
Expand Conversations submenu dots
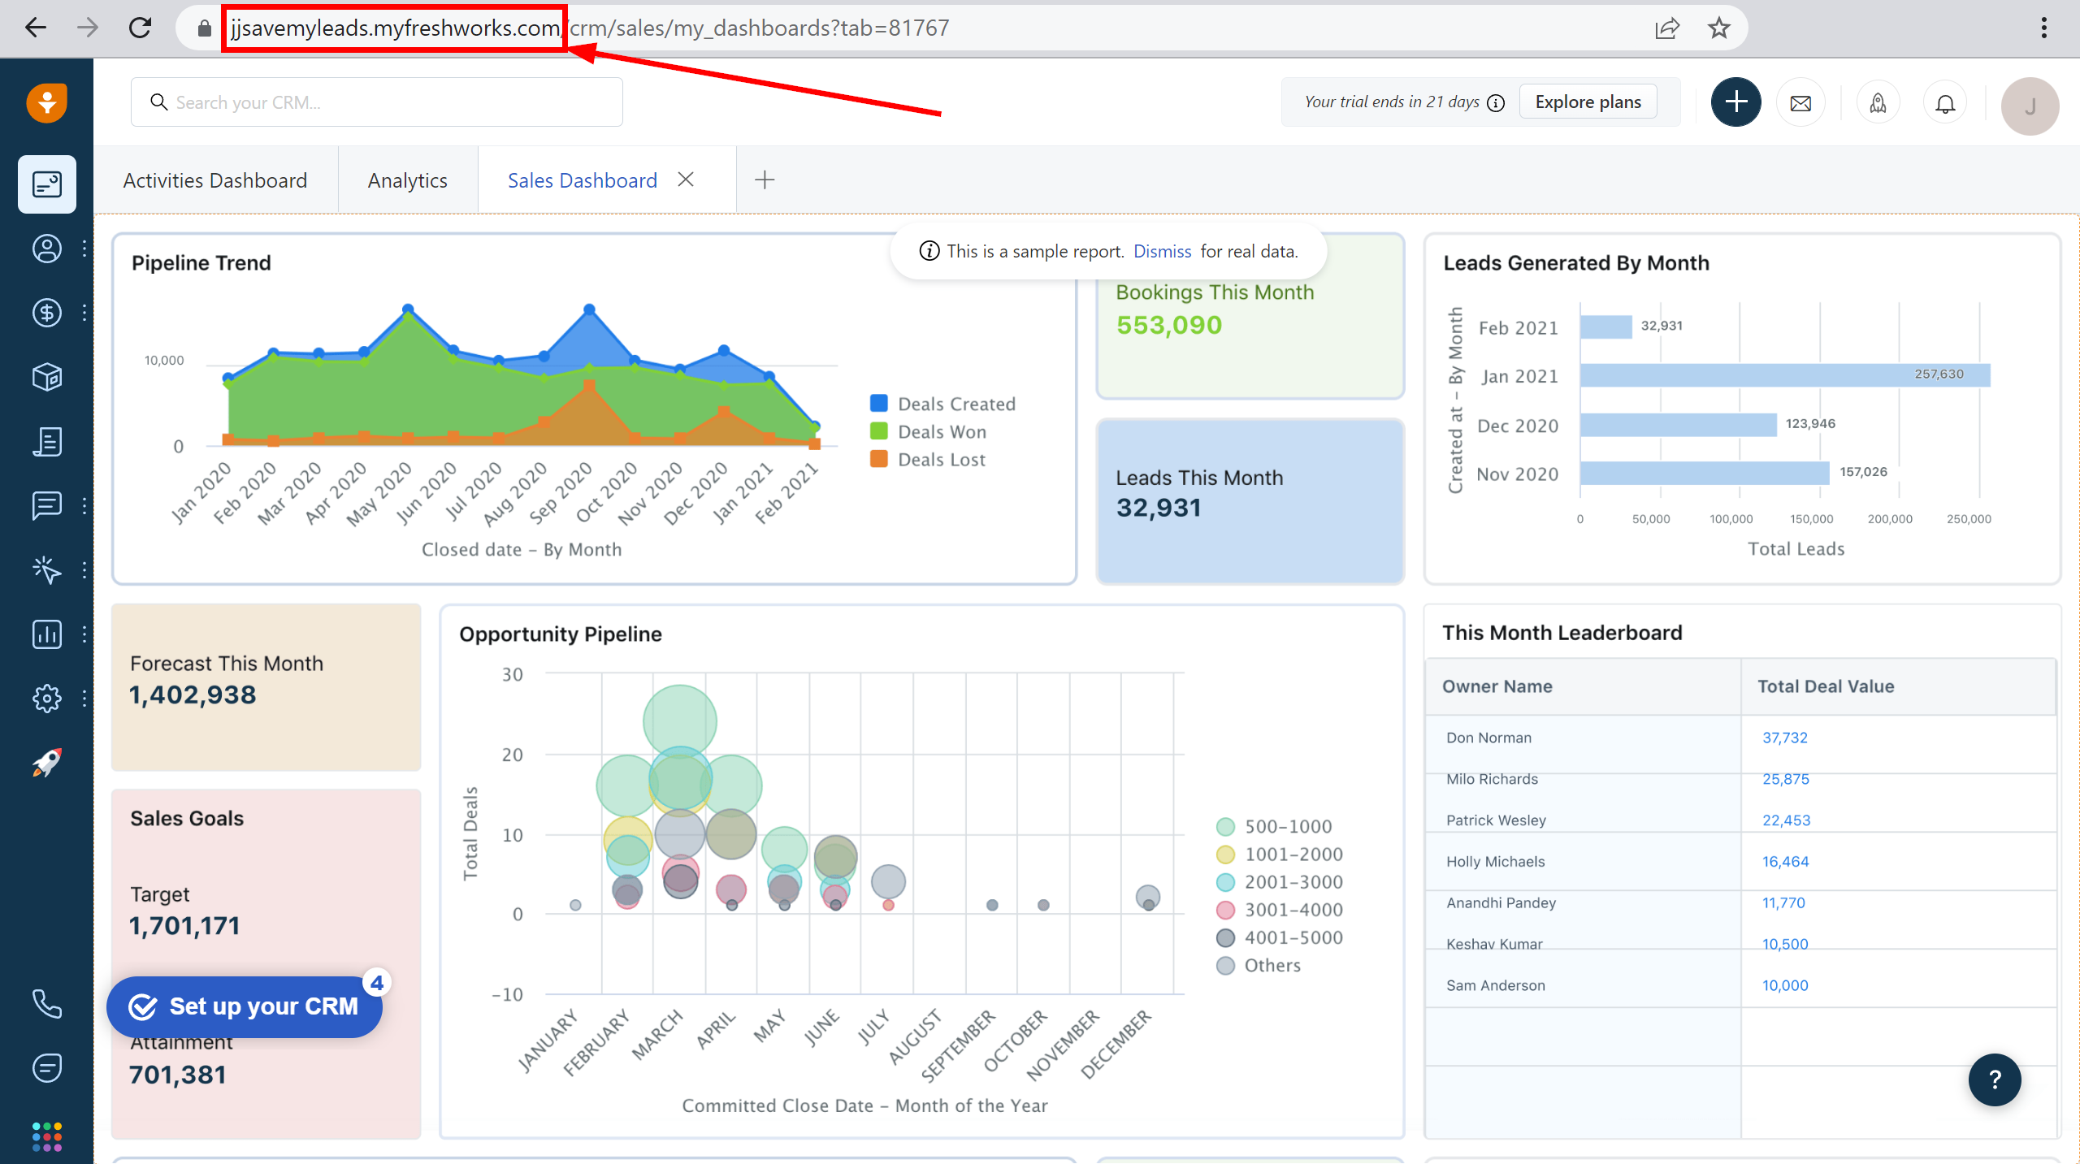pos(84,505)
